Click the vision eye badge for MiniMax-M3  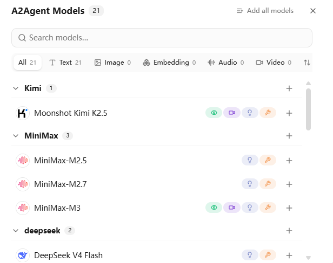(214, 207)
